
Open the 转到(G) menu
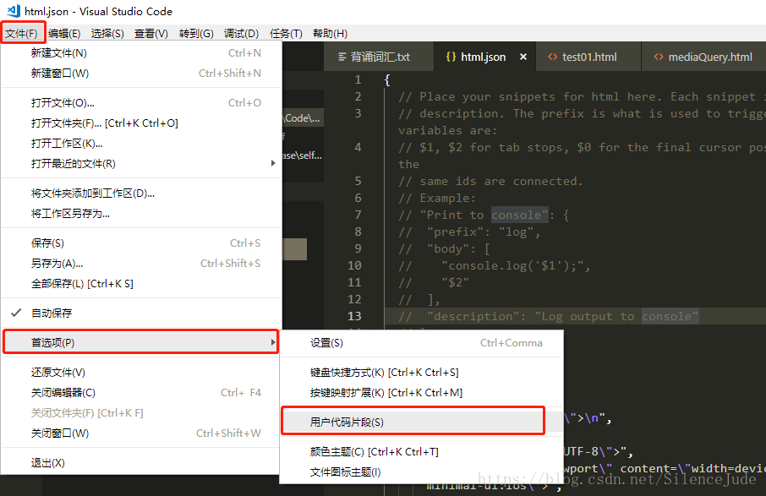(196, 33)
